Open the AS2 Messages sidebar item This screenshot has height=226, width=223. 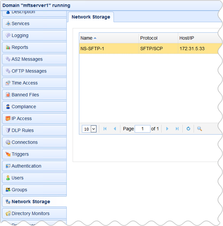[x=27, y=59]
